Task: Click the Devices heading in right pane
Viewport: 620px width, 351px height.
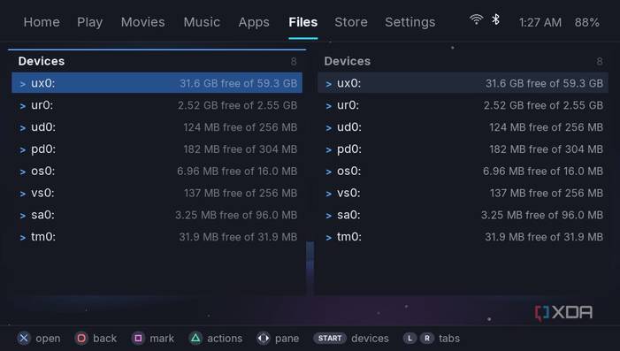Action: coord(348,61)
